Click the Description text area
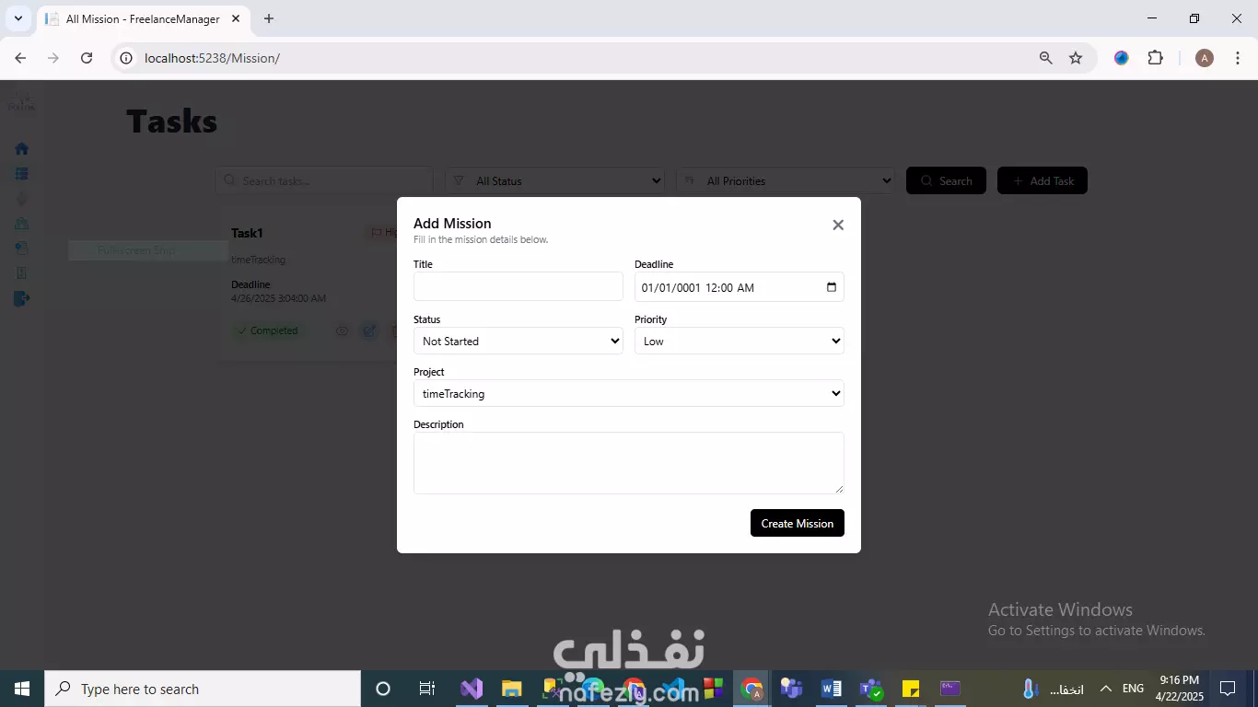The height and width of the screenshot is (707, 1258). [x=629, y=463]
